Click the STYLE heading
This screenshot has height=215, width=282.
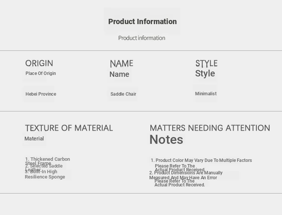point(206,63)
